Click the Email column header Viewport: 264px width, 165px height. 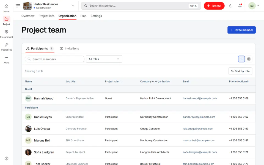tap(186, 81)
